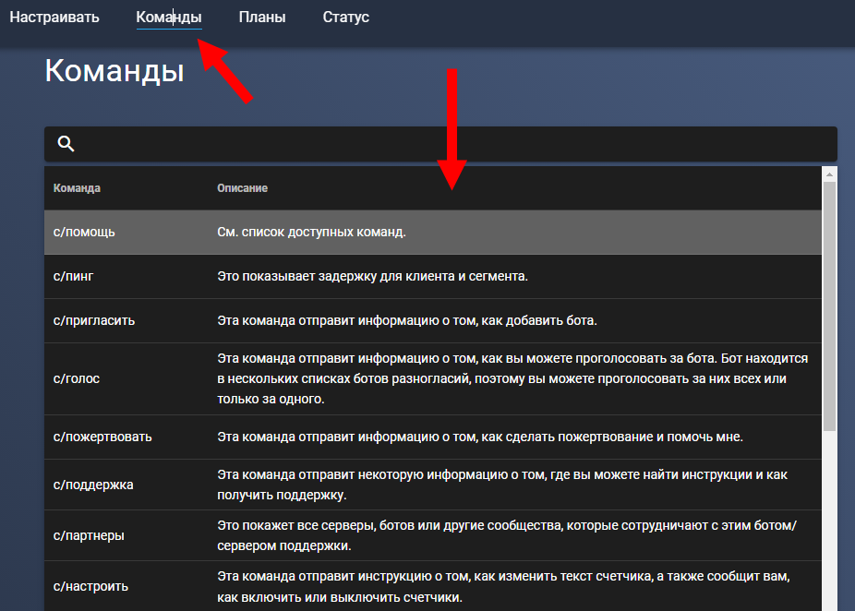Viewport: 855px width, 611px height.
Task: Click into the commands search field
Action: pyautogui.click(x=452, y=144)
